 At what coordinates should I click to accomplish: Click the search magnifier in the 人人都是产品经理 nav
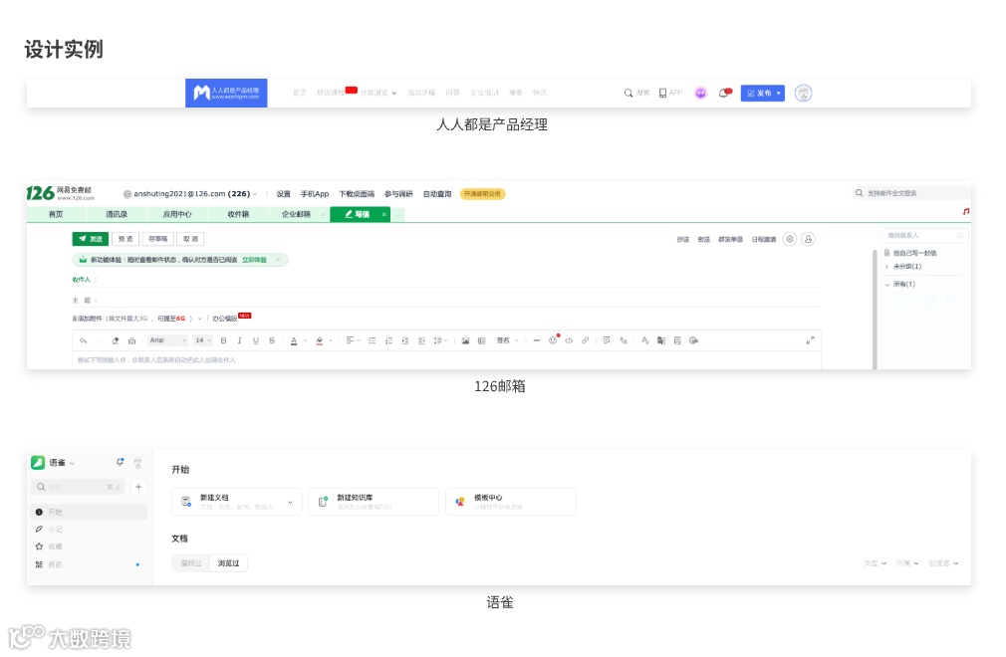(x=629, y=93)
